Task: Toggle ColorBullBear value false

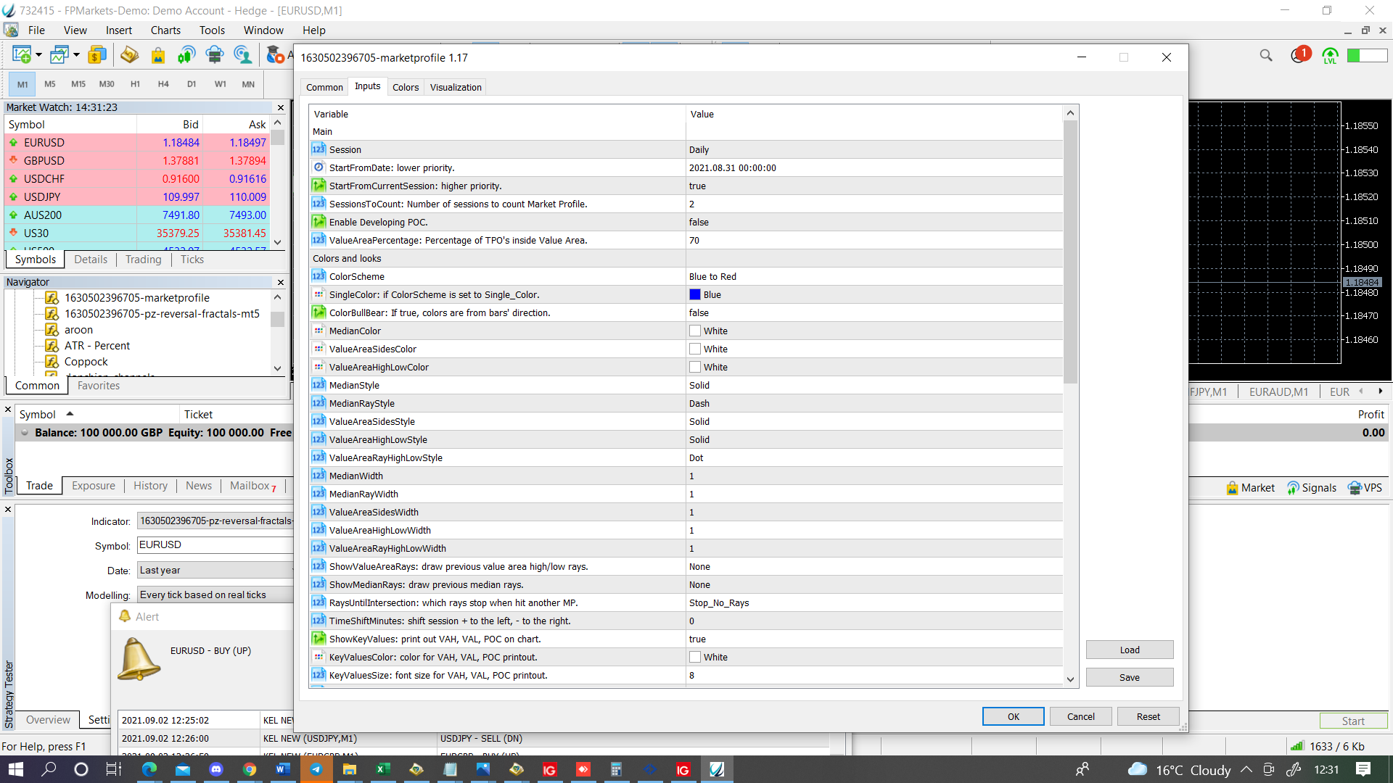Action: point(874,312)
